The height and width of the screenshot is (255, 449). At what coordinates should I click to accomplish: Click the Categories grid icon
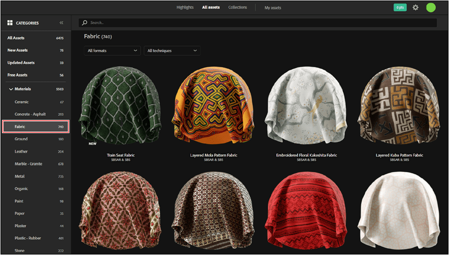coord(10,22)
